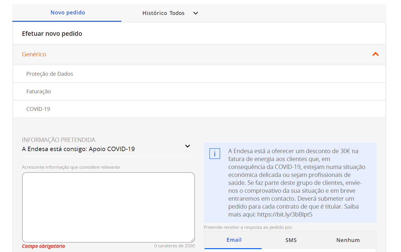Focus the additional information text area
Screen dimensions: 401x252
pyautogui.click(x=108, y=207)
